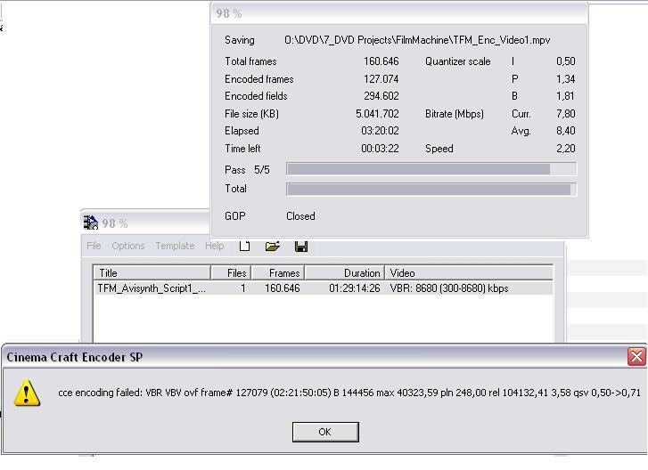Open the File menu
This screenshot has width=648, height=470.
(94, 246)
